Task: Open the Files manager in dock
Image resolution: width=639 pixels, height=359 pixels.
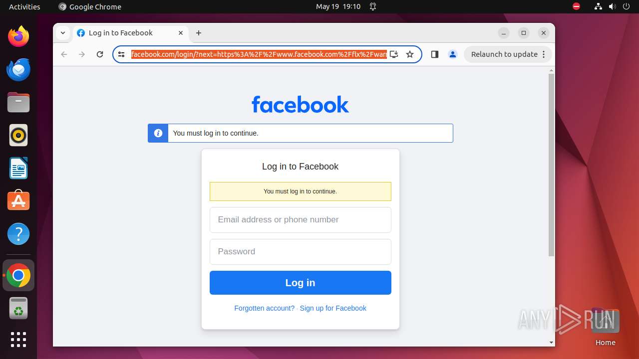Action: pyautogui.click(x=18, y=102)
